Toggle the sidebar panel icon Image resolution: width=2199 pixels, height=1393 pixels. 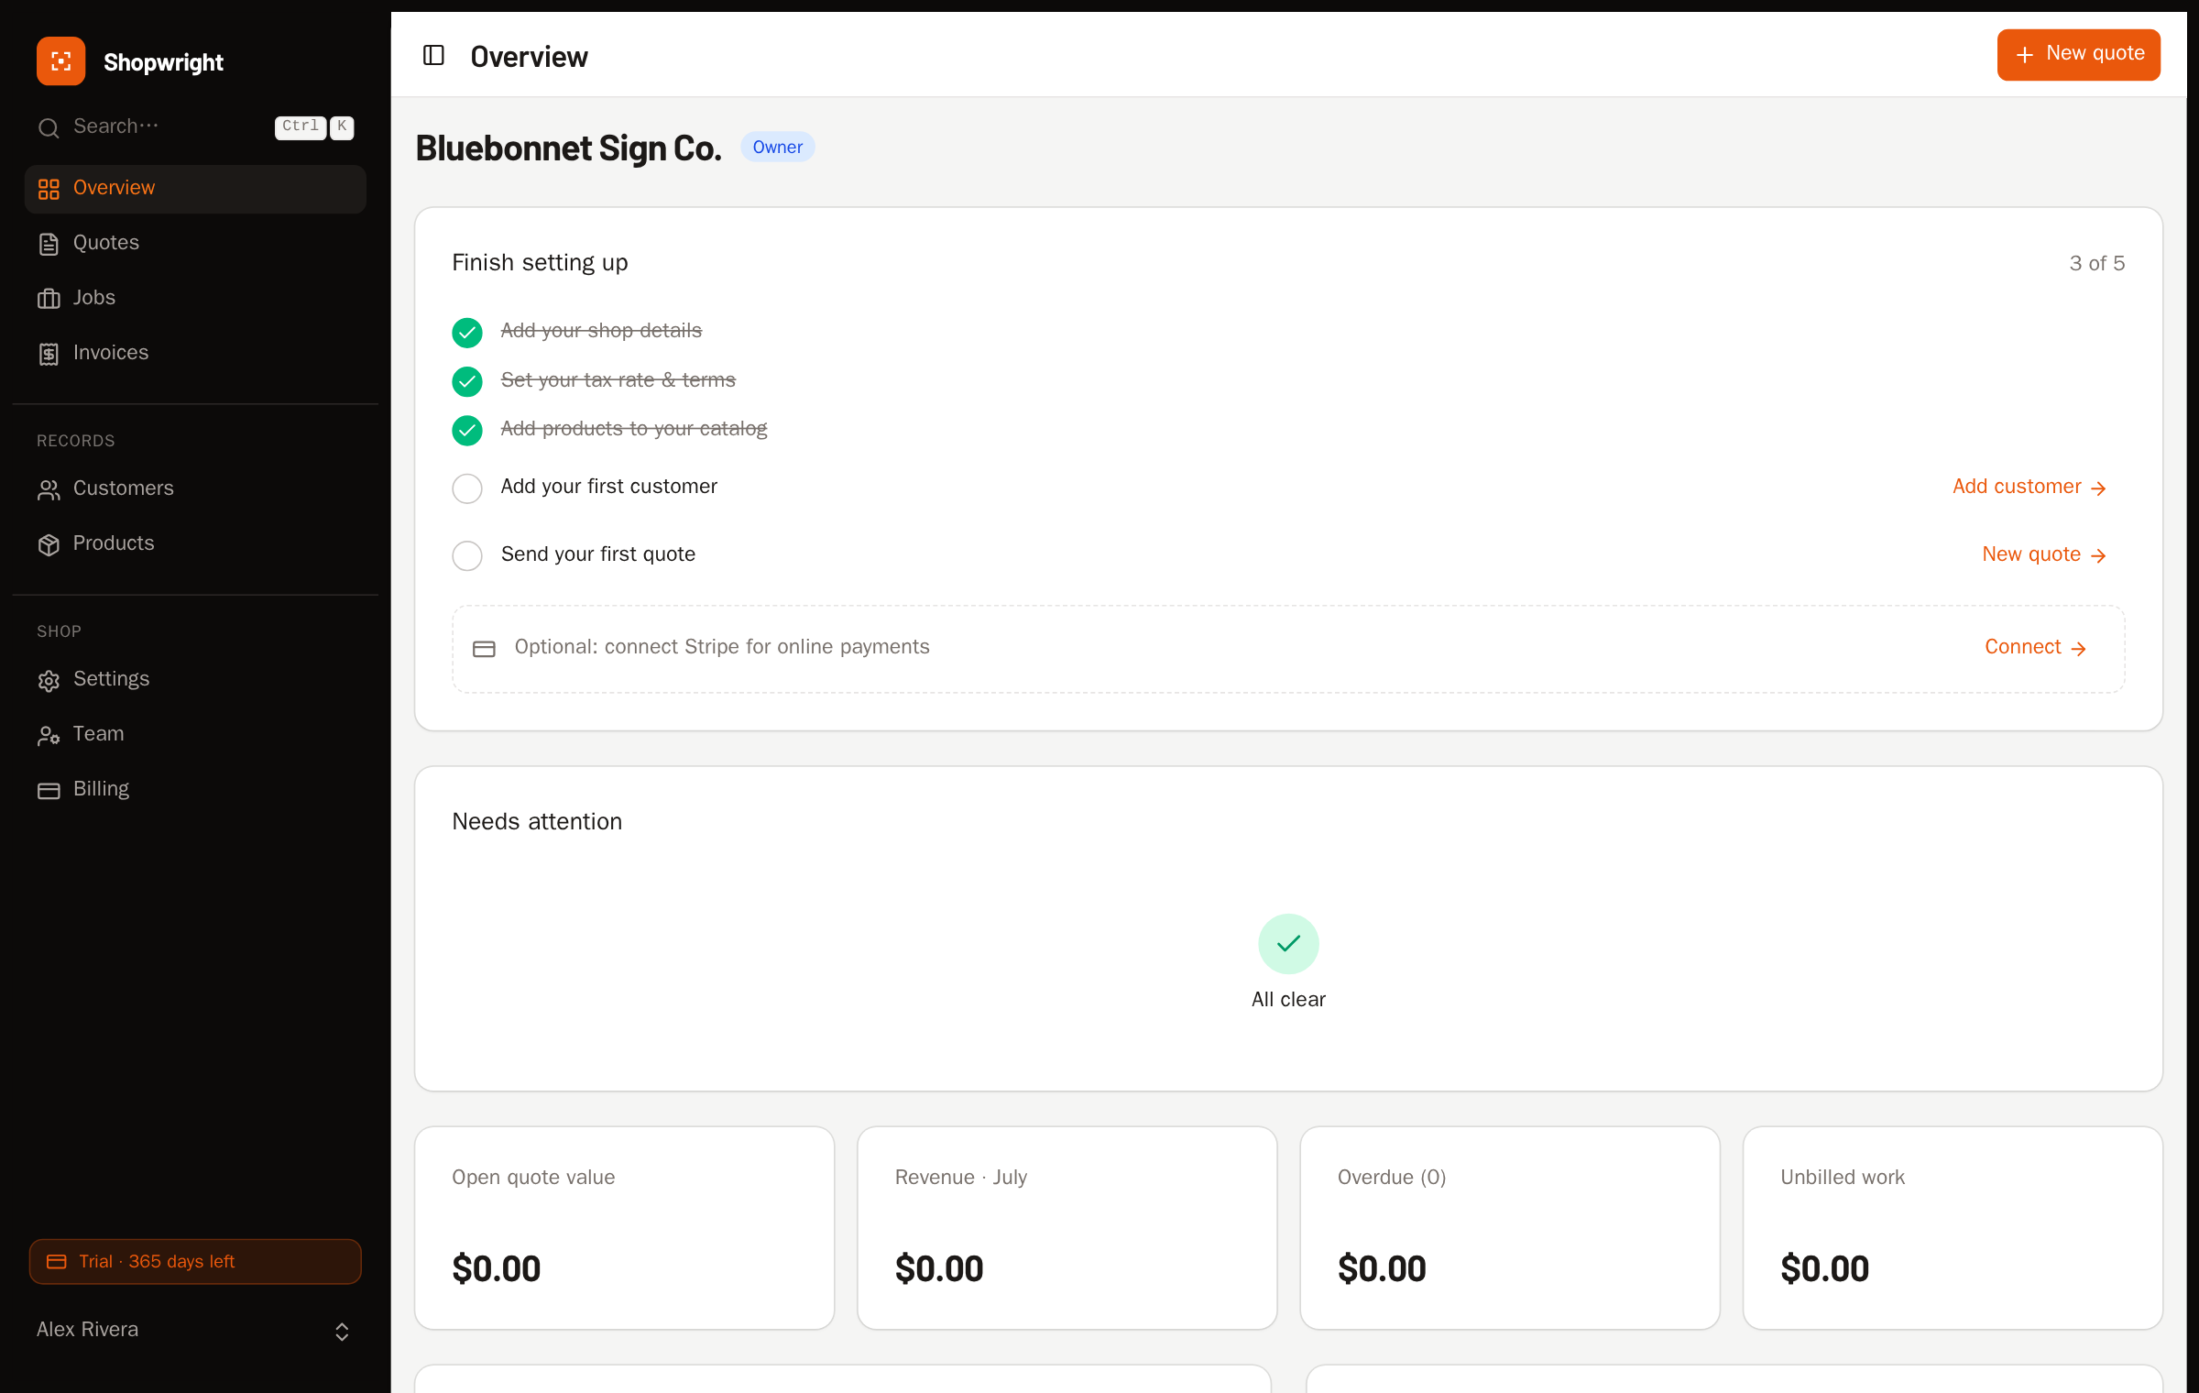click(x=433, y=56)
